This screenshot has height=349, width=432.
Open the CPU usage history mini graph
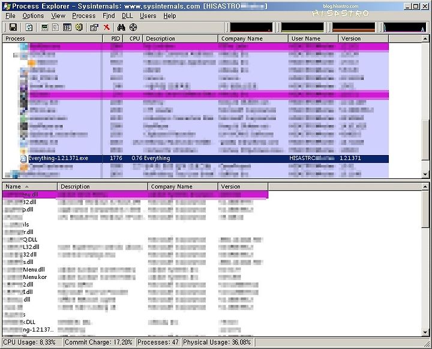[251, 27]
